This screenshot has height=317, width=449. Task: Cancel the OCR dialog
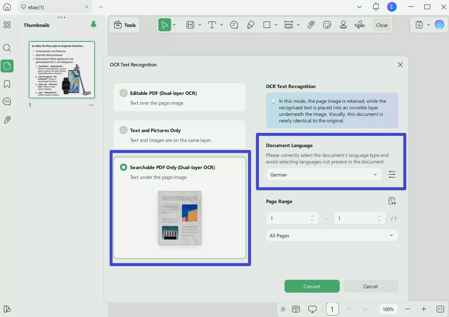(370, 286)
